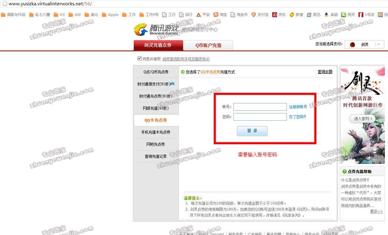This screenshot has height=235, width=388.
Task: Select 财付通微支付(91折) payment method
Action: [x=156, y=84]
